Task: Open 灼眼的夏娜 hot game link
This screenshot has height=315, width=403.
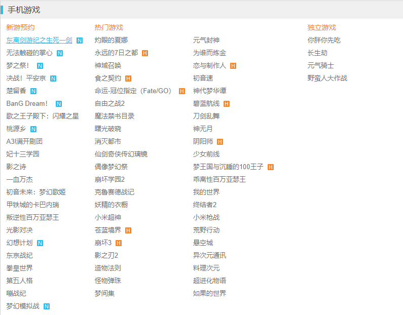Action: pos(111,41)
